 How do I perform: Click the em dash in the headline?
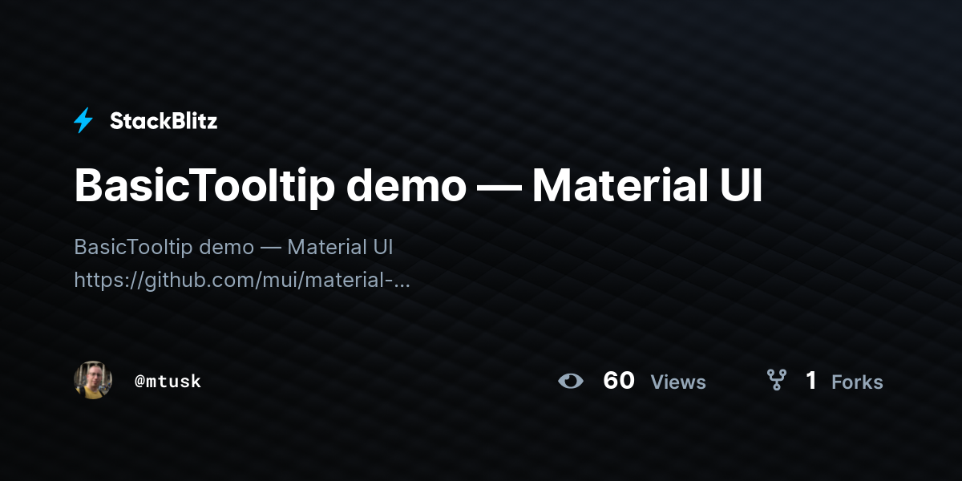(499, 188)
